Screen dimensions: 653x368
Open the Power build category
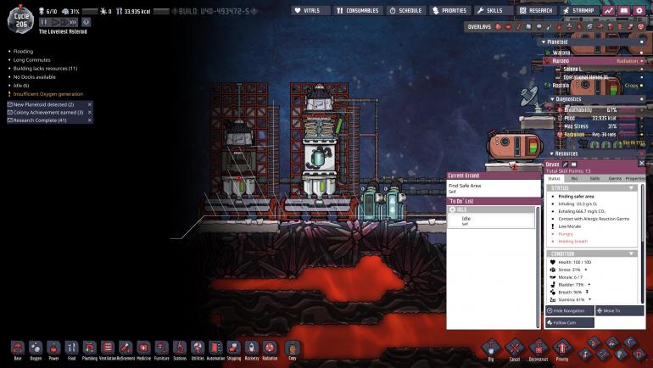pos(53,348)
